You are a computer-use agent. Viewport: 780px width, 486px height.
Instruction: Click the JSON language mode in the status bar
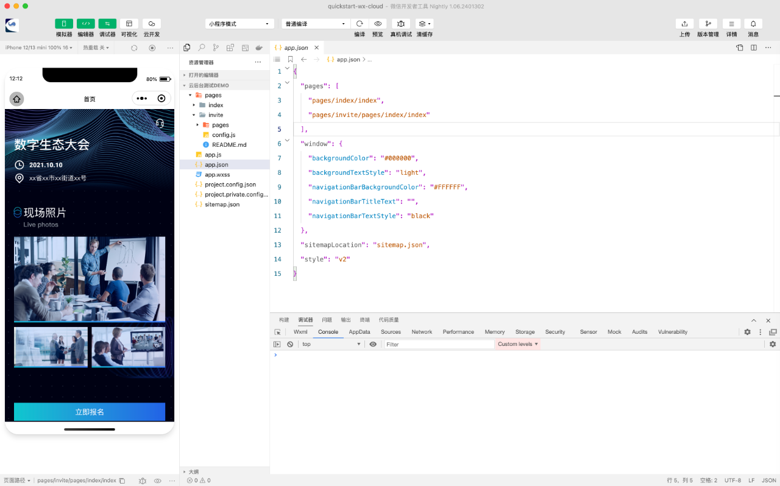pyautogui.click(x=769, y=481)
